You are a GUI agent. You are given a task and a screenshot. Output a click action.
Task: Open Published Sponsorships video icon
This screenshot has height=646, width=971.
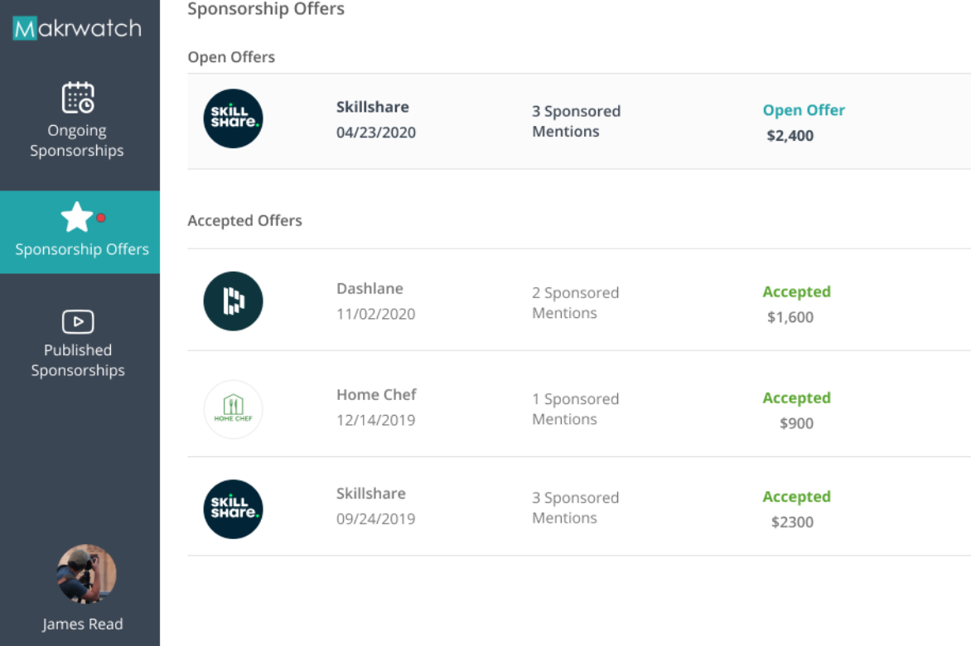click(x=78, y=321)
